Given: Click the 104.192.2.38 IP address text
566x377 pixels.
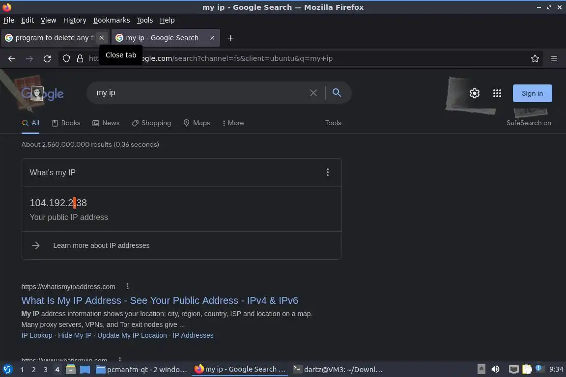Looking at the screenshot, I should pyautogui.click(x=58, y=203).
